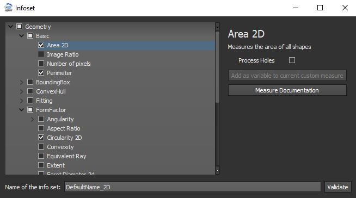The image size is (356, 198).
Task: Click the tree scrollbar down arrow
Action: click(x=217, y=170)
